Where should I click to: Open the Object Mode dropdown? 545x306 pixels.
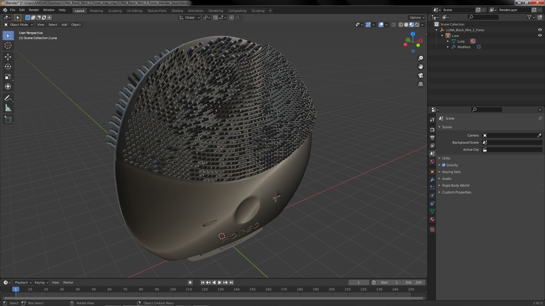pyautogui.click(x=19, y=25)
